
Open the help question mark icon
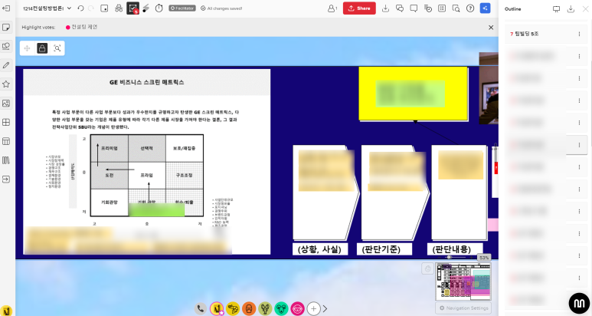(470, 8)
